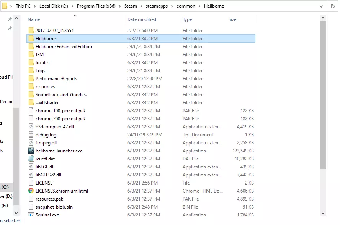
Task: Click the 24/11/19 3:19 PM date cell
Action: (145, 134)
